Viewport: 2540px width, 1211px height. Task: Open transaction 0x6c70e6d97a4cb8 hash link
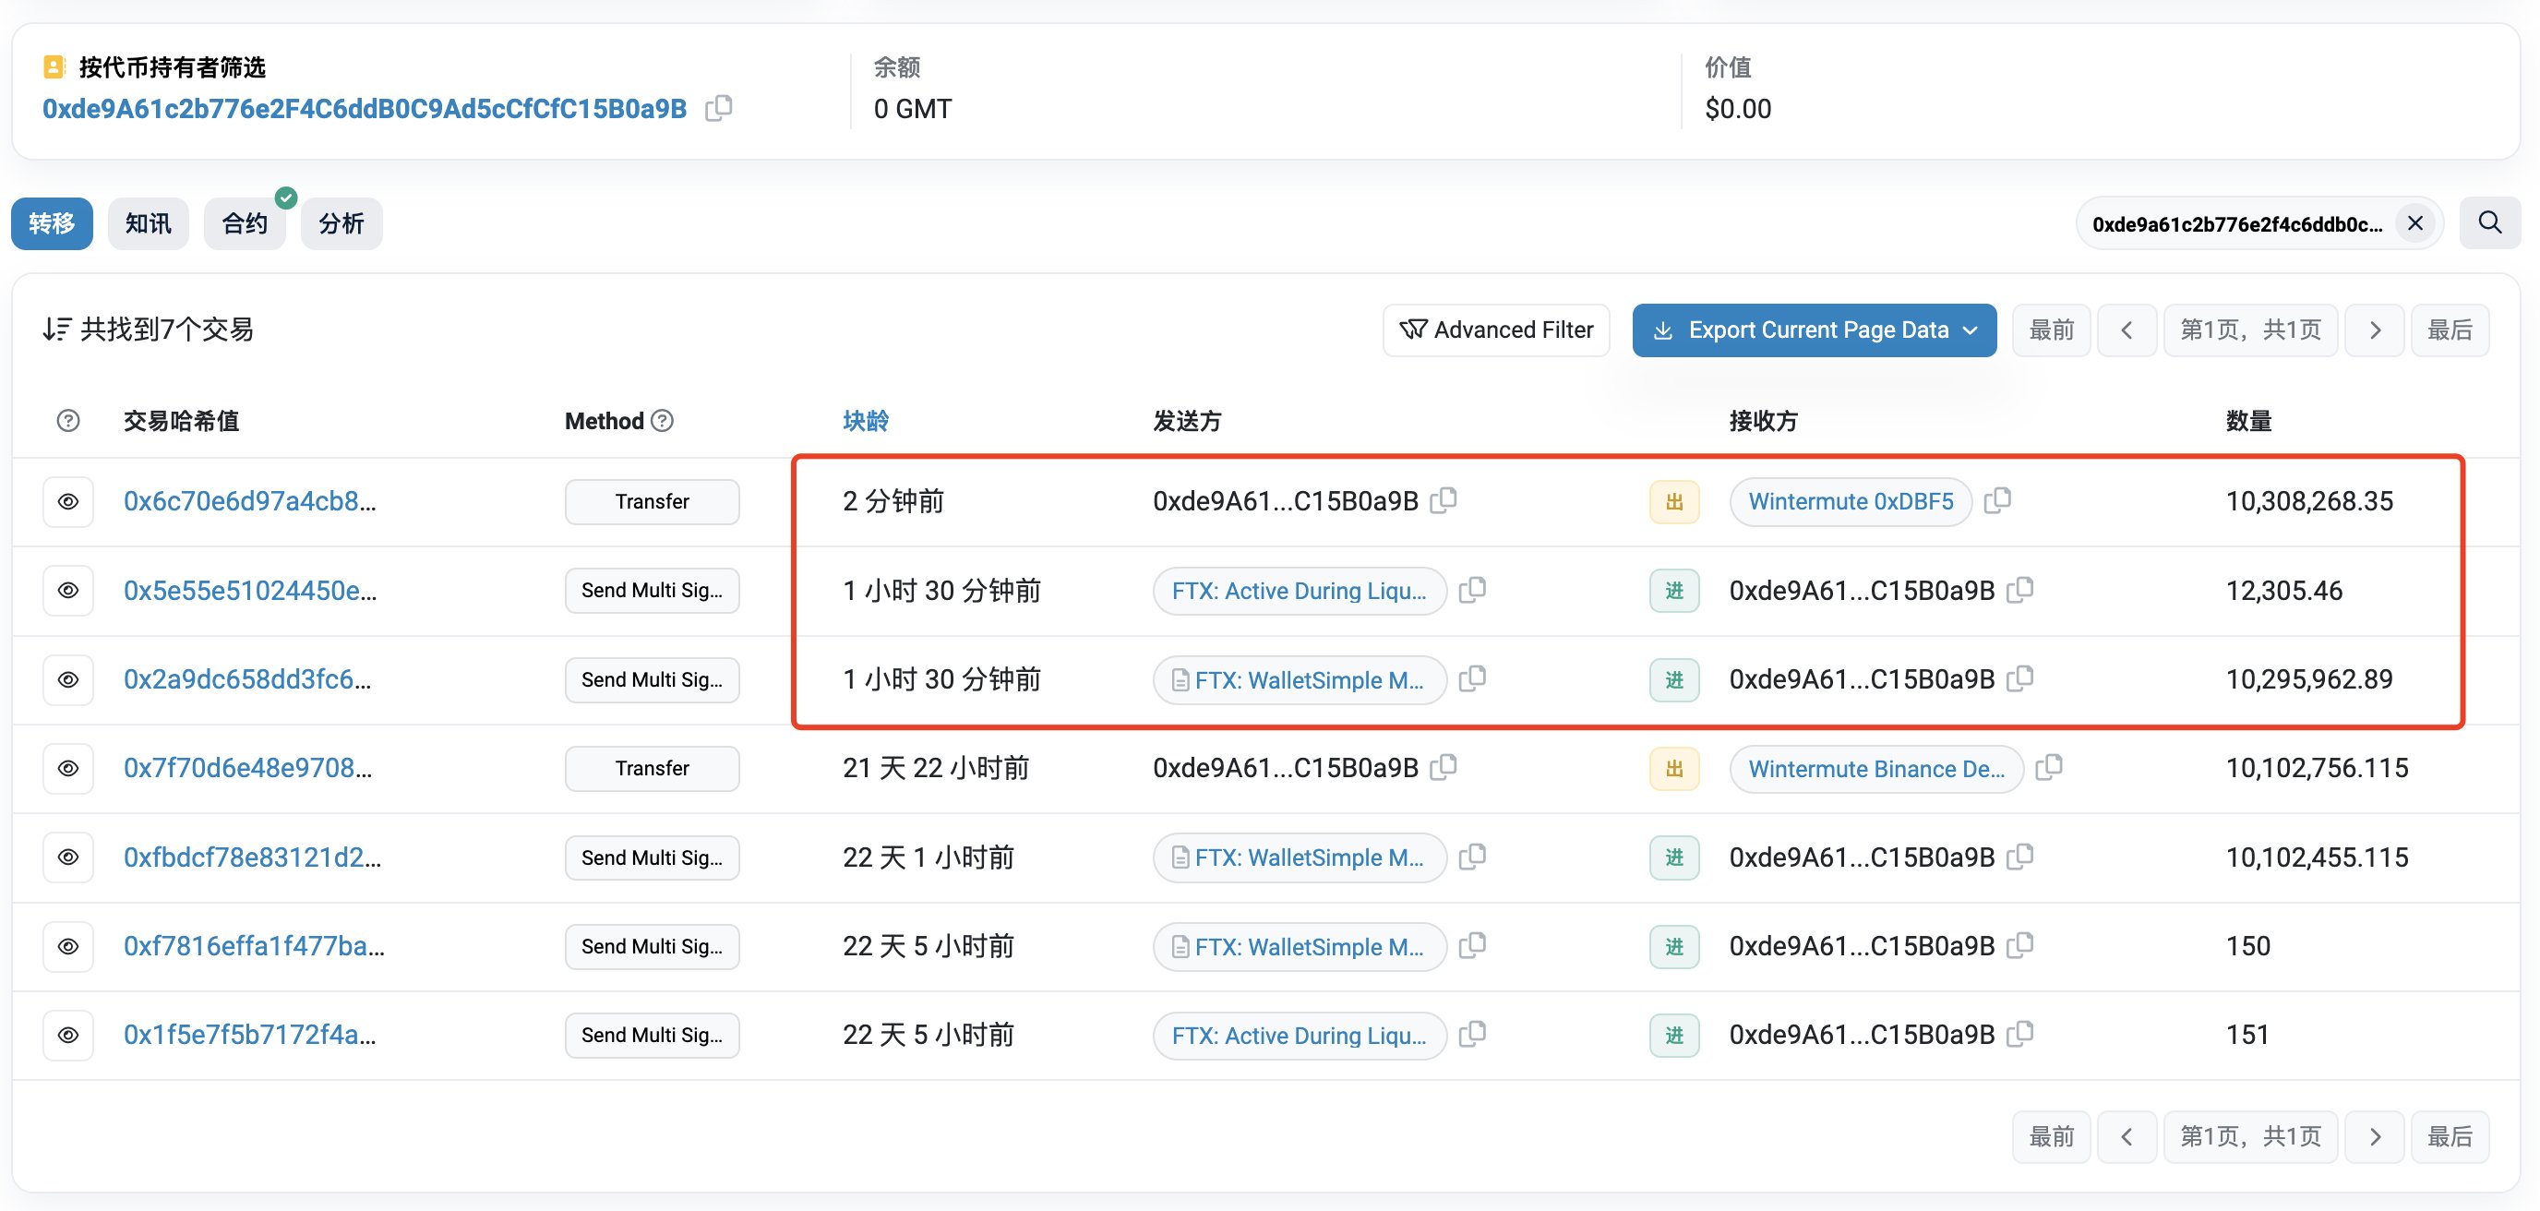click(x=249, y=501)
